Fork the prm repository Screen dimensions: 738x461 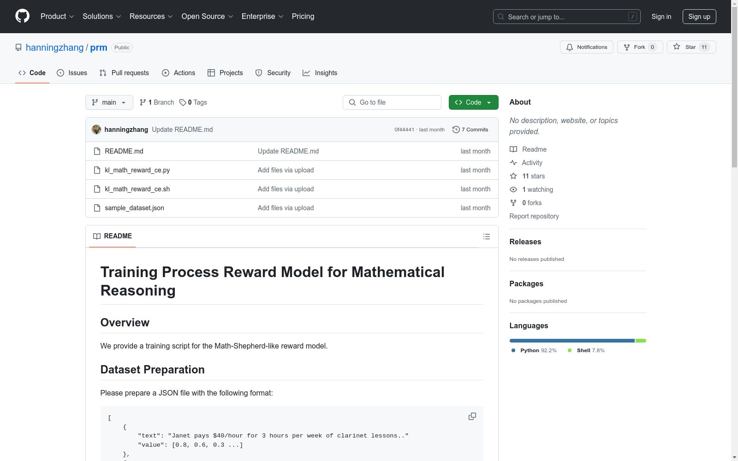[x=640, y=47]
